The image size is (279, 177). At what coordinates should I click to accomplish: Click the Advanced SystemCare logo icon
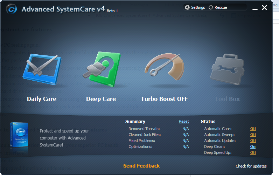click(12, 9)
